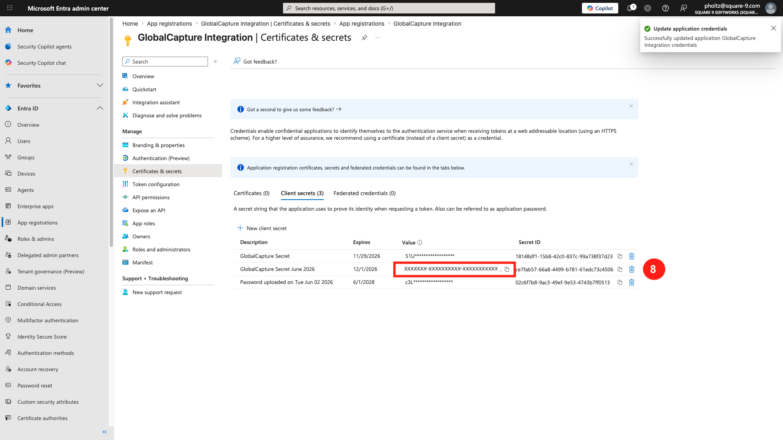The image size is (783, 440).
Task: Delete the Password uploaded on Tue Jun 02 row
Action: coord(632,282)
